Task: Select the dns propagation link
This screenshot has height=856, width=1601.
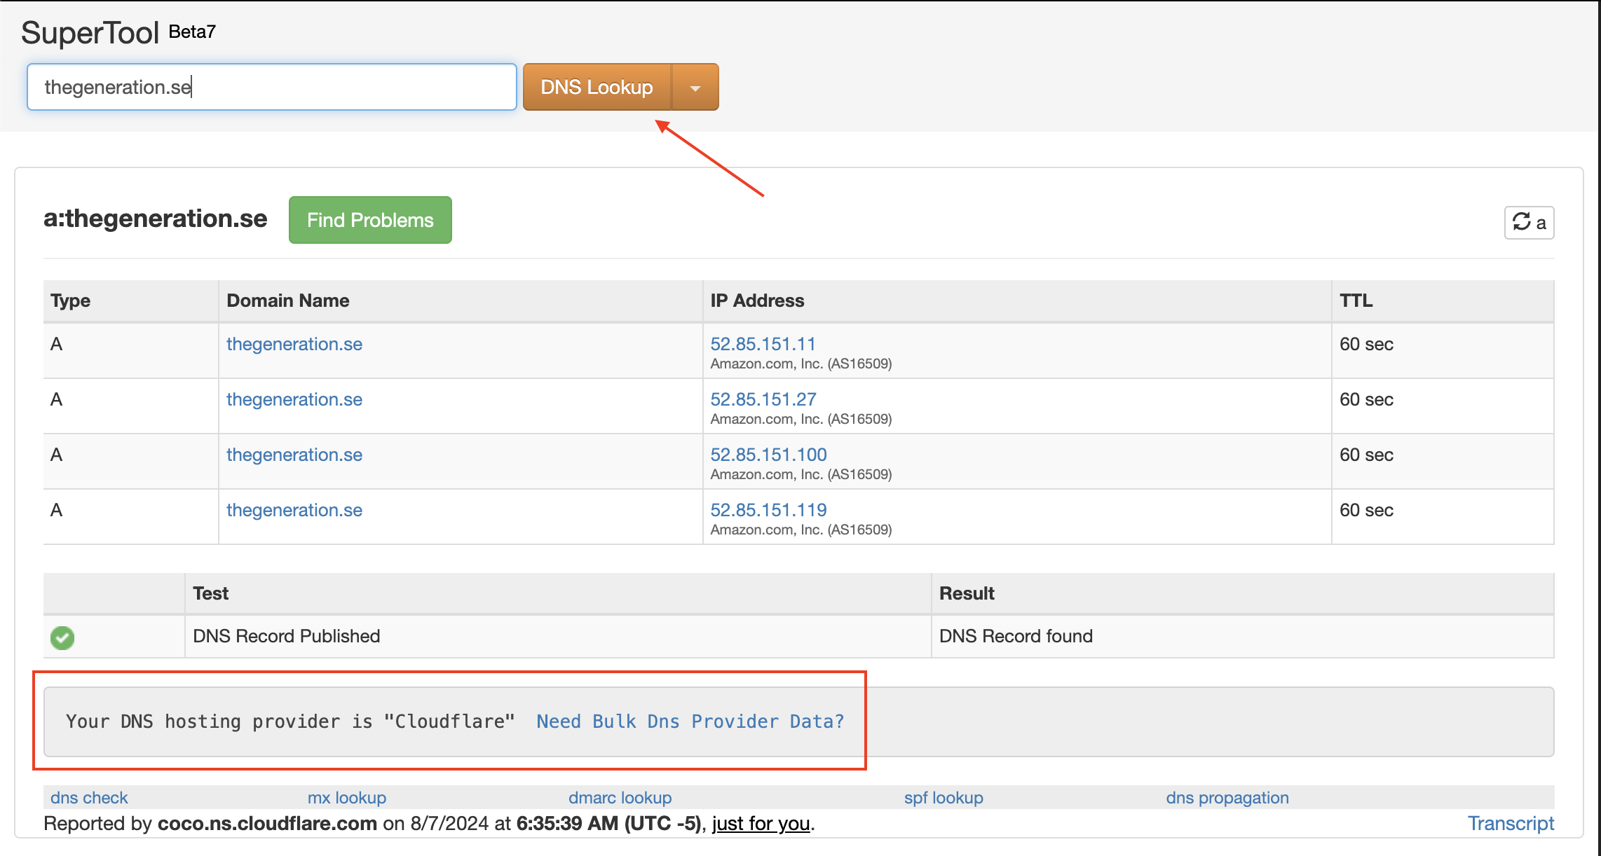Action: pos(1227,798)
